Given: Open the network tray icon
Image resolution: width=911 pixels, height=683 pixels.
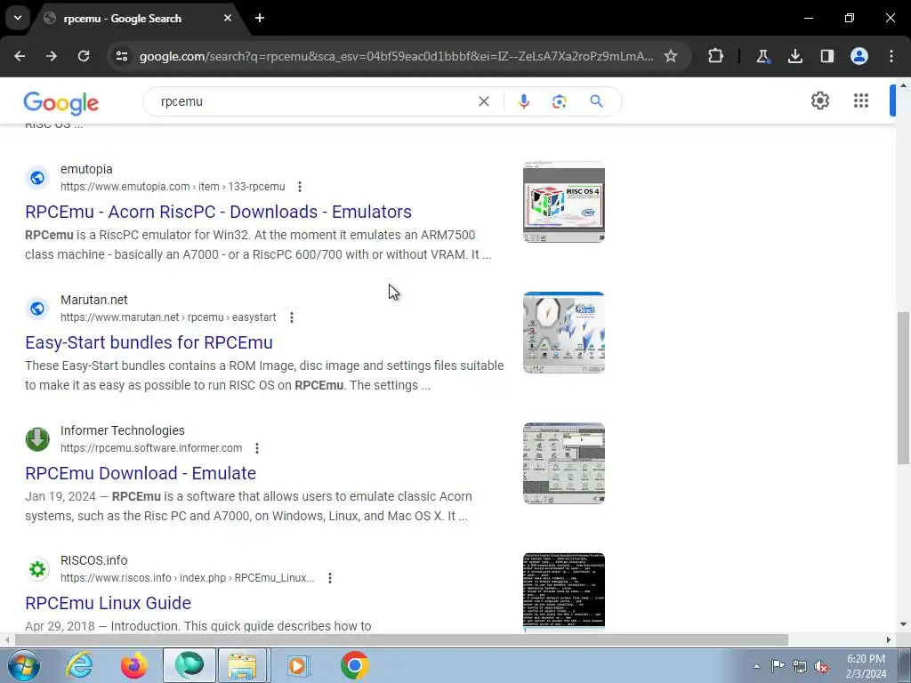Looking at the screenshot, I should tap(800, 666).
